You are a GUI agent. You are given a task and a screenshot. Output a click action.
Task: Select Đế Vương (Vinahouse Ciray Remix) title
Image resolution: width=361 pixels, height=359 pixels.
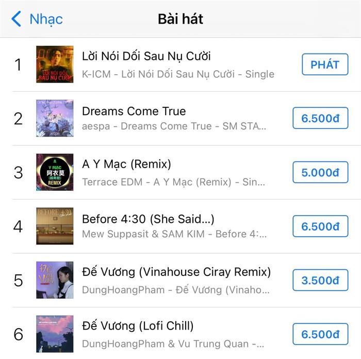pos(176,272)
